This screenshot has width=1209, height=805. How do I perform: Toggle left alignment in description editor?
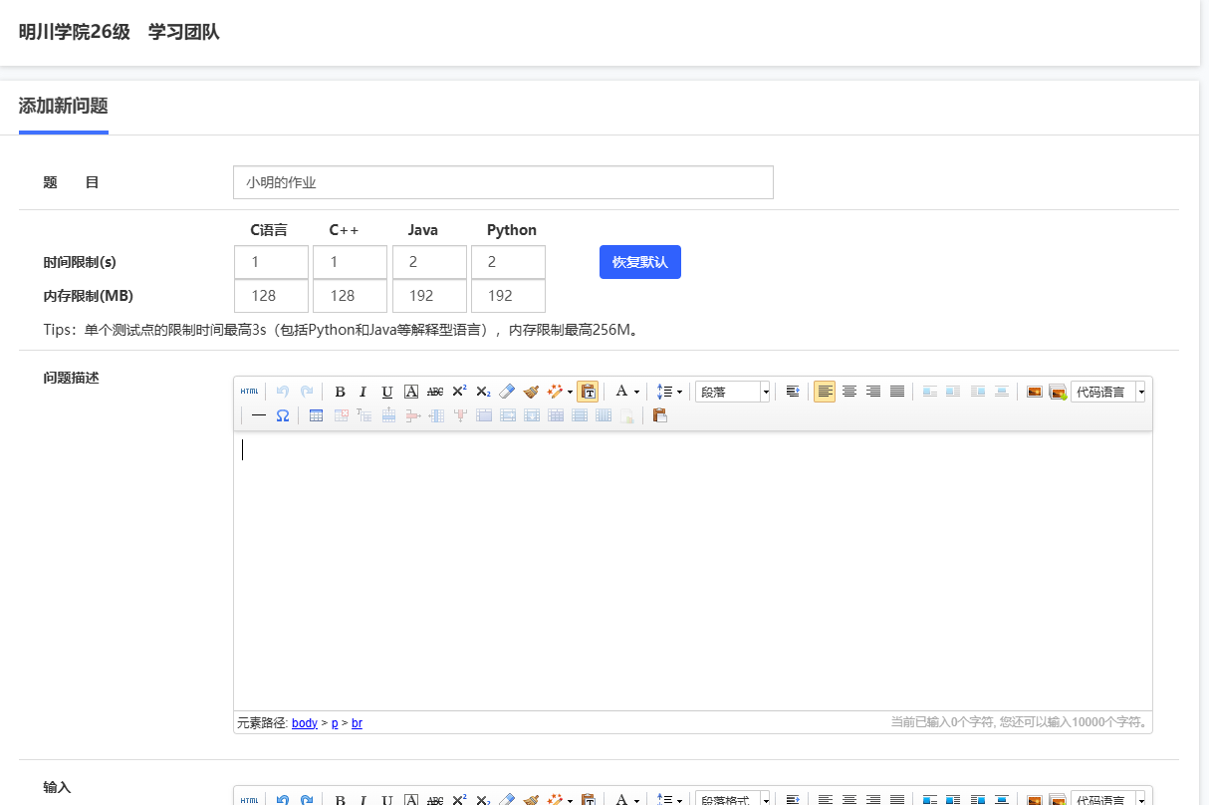(825, 392)
